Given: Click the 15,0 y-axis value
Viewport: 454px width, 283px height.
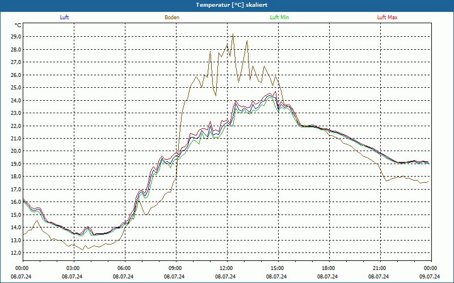Looking at the screenshot, I should (16, 215).
